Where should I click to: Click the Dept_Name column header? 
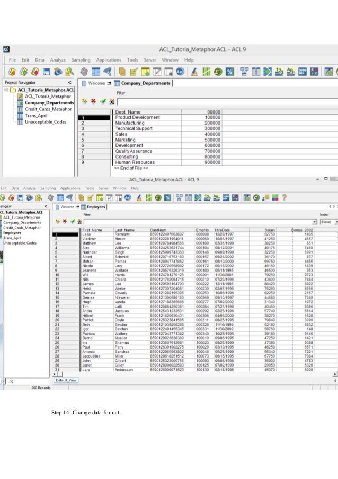[x=128, y=112]
